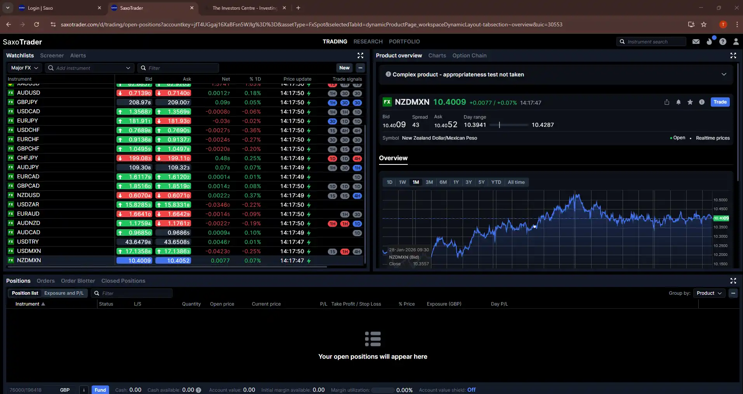The height and width of the screenshot is (394, 743).
Task: Share the NZDMXN product
Action: tap(667, 102)
